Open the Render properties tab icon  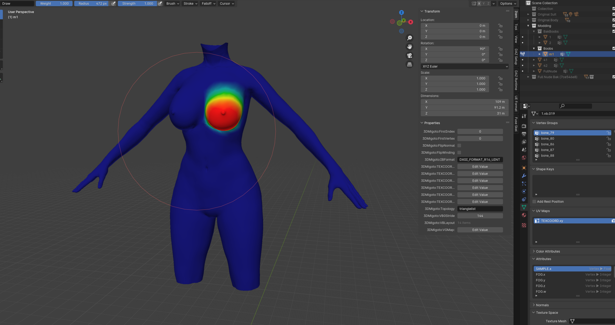coord(524,126)
